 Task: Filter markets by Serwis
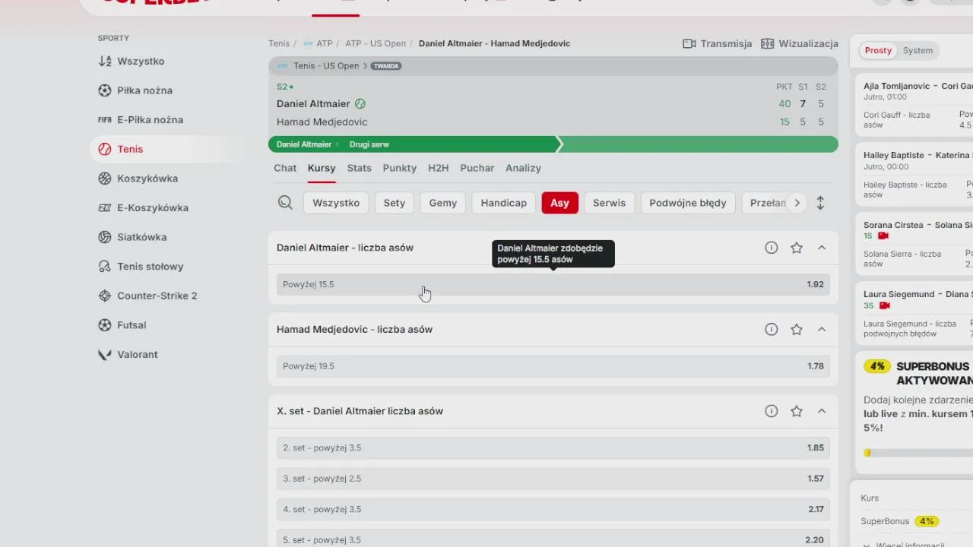610,203
